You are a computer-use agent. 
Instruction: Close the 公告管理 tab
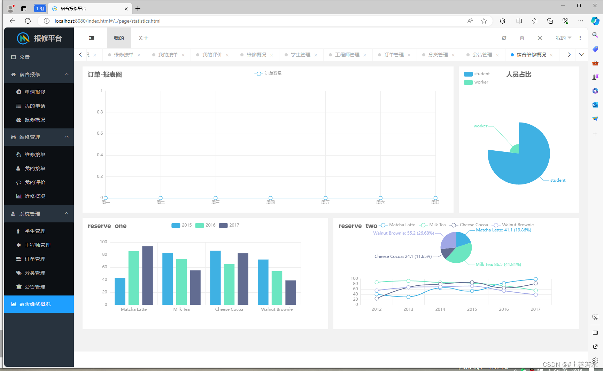click(x=497, y=55)
